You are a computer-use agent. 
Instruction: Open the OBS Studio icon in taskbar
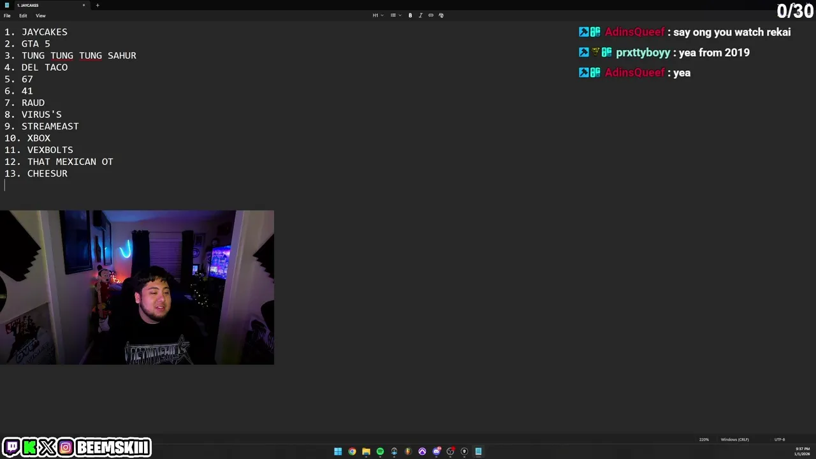(450, 451)
